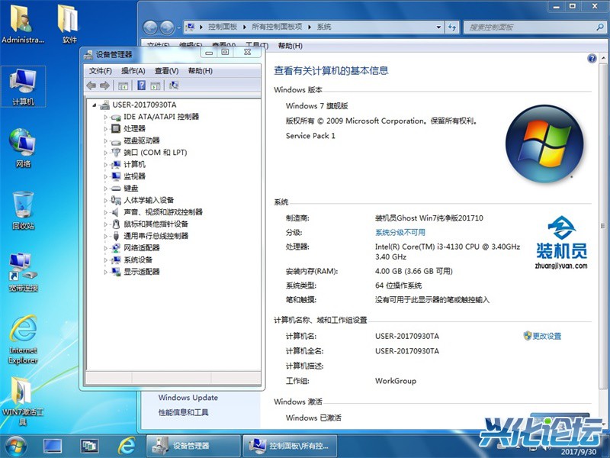Image resolution: width=610 pixels, height=458 pixels.
Task: Expand the 系统设备 node
Action: pos(105,260)
